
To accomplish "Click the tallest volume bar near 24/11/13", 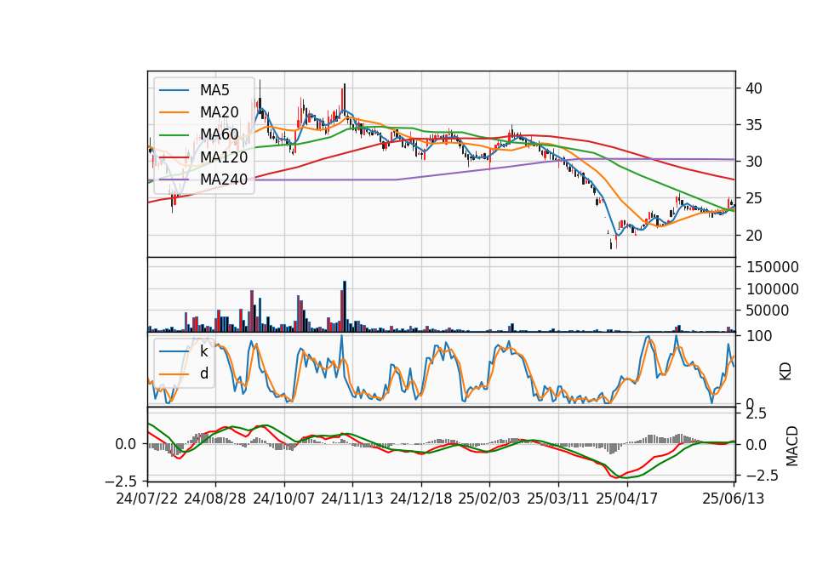I will [345, 306].
